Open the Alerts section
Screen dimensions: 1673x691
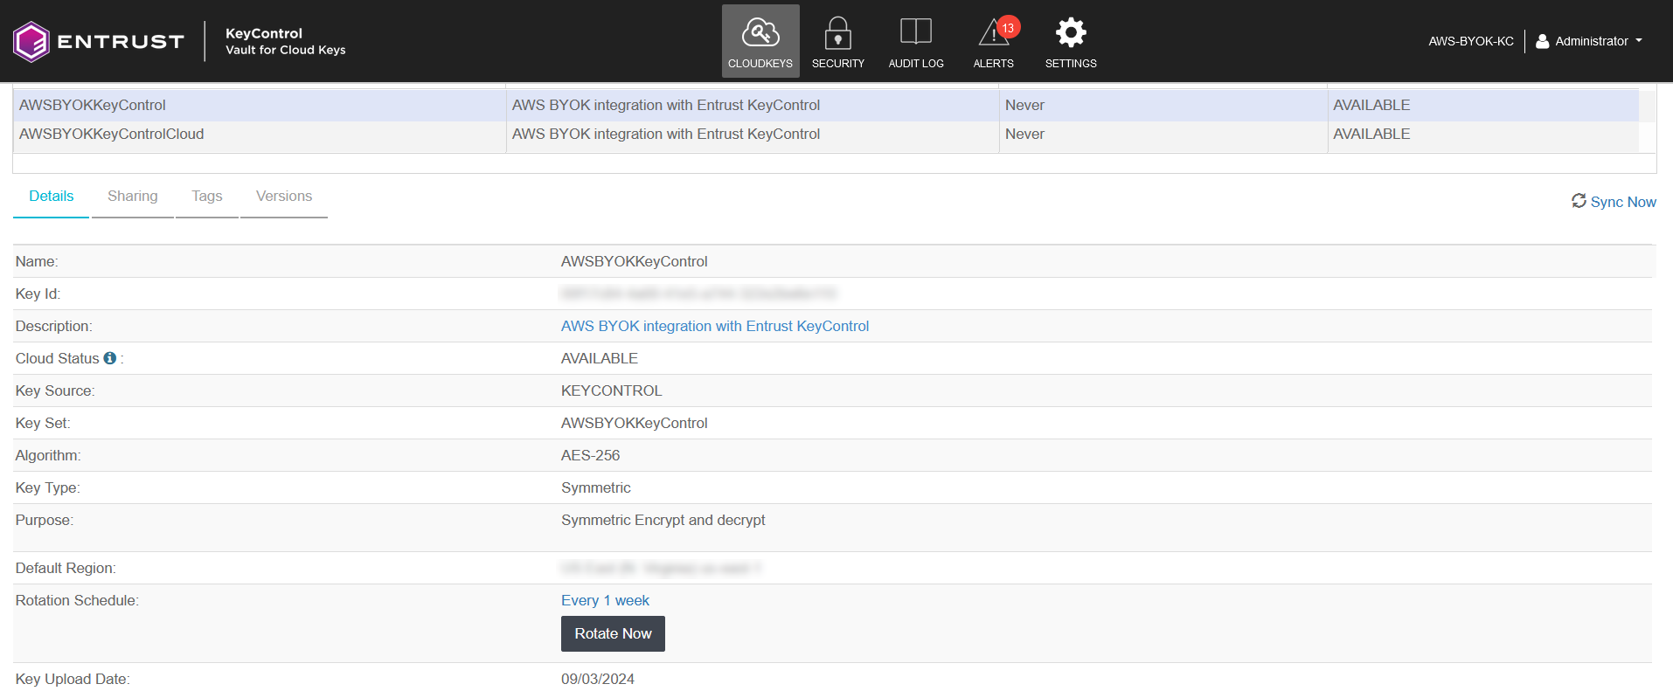pos(994,41)
